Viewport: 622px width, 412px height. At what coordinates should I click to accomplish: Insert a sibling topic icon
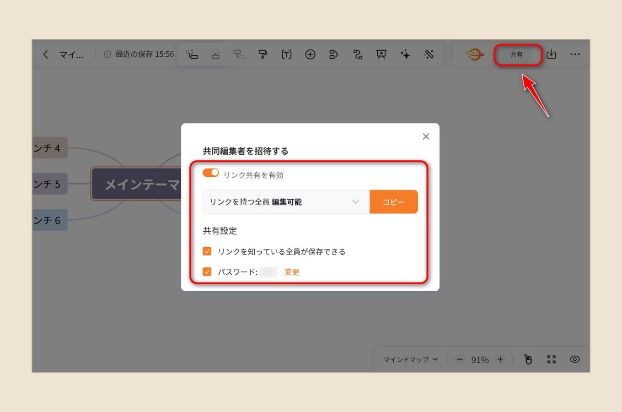click(215, 54)
